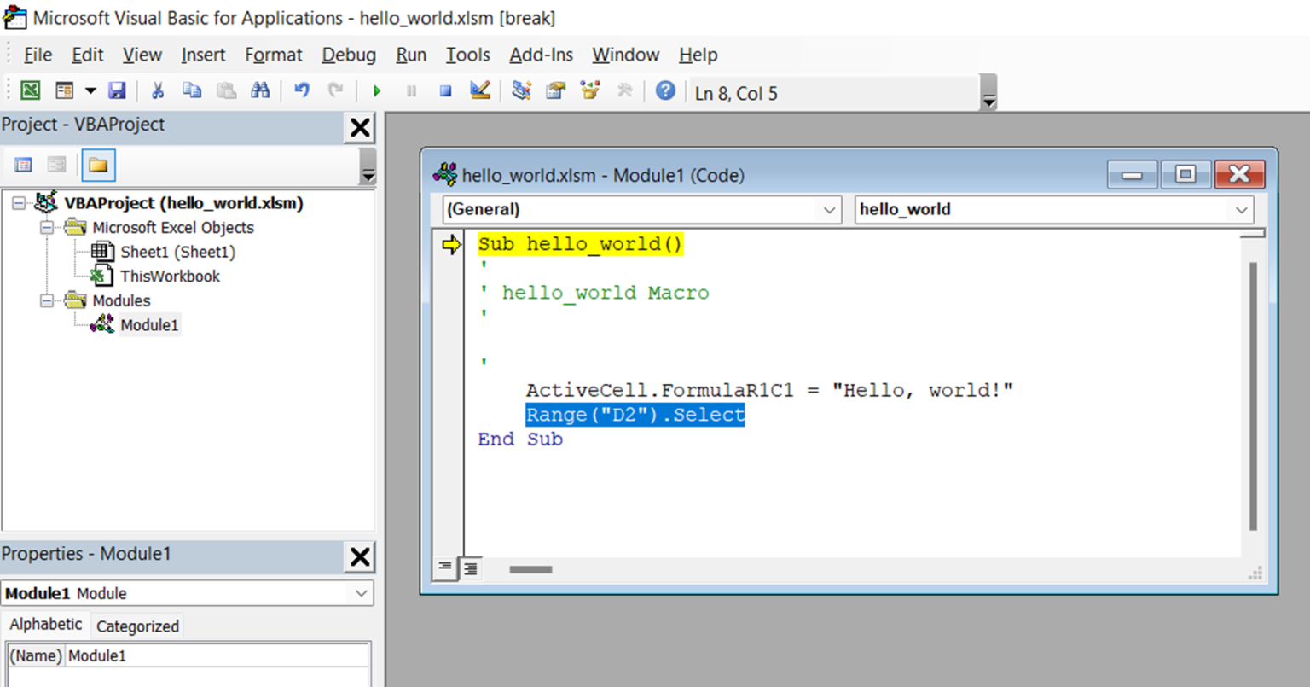Click the Find binoculars icon

pyautogui.click(x=260, y=90)
